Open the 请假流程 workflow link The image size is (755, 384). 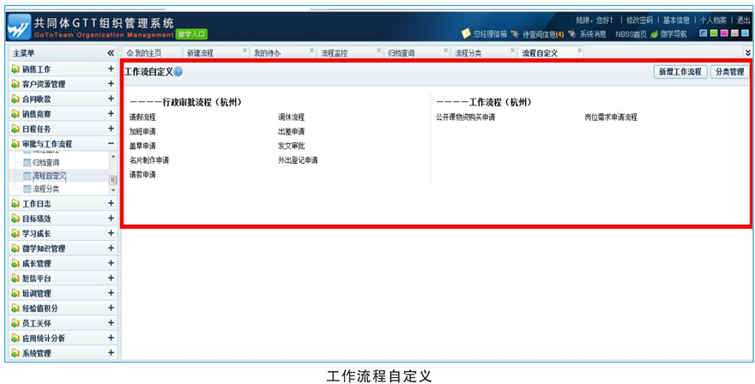coord(142,117)
